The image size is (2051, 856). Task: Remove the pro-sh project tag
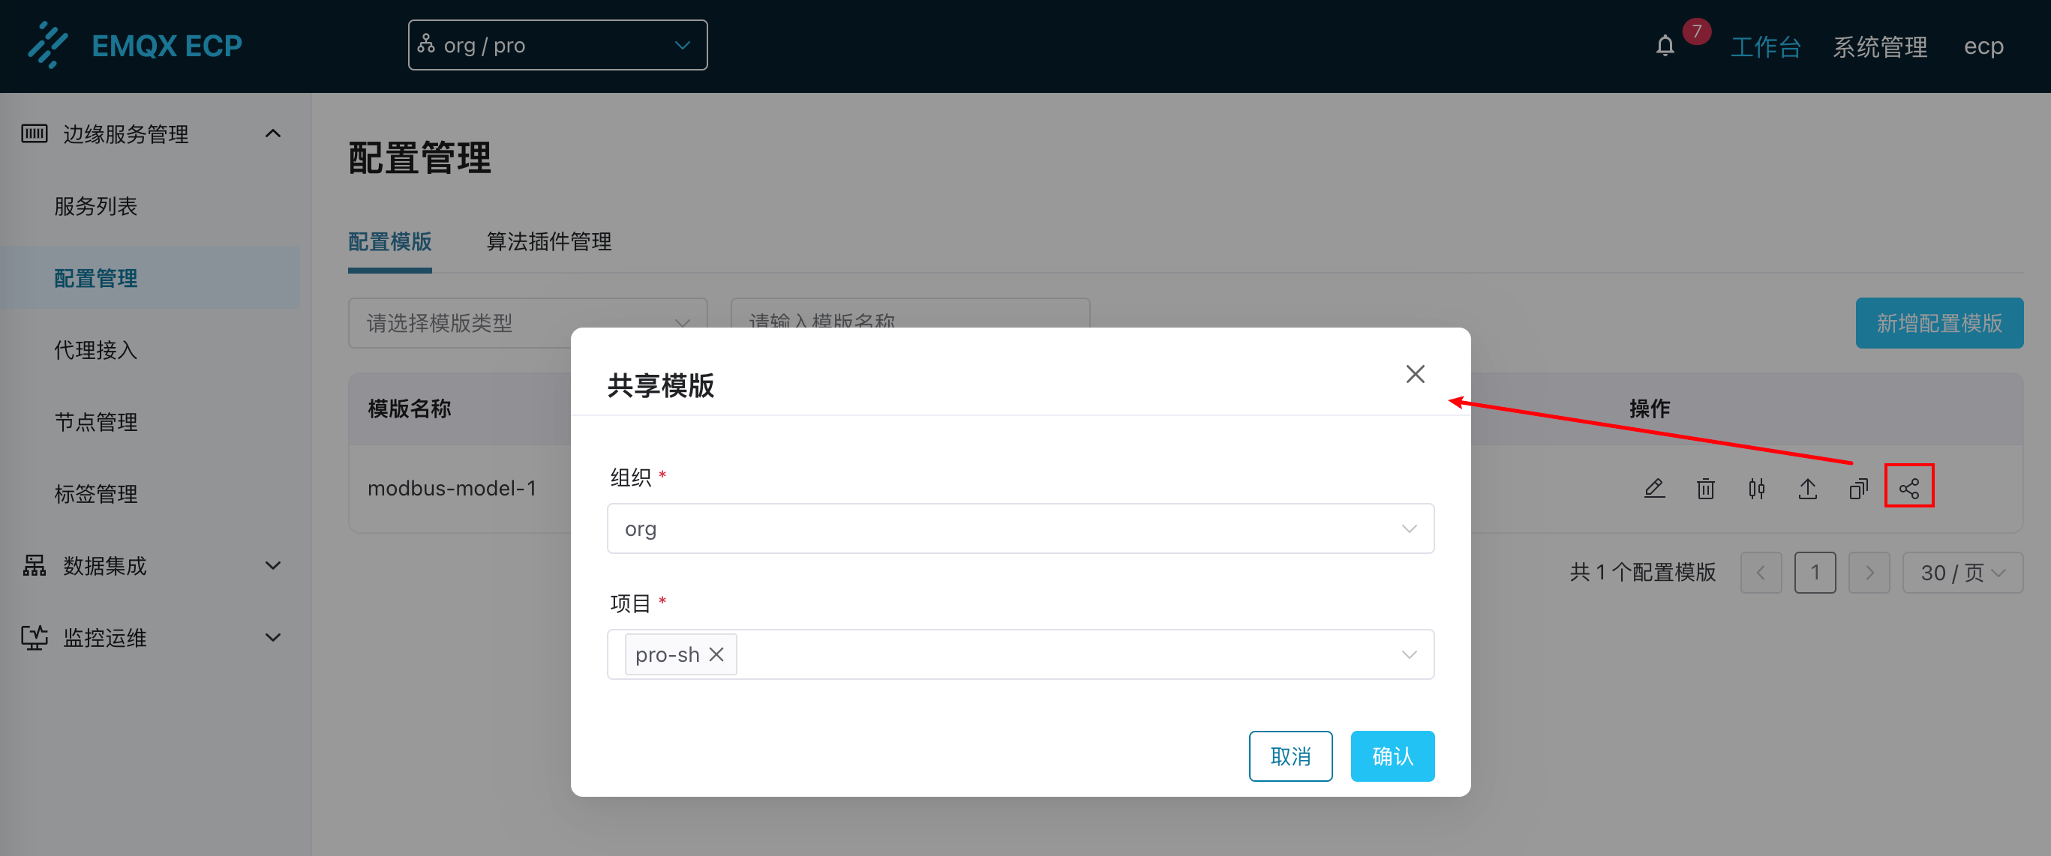[x=716, y=654]
